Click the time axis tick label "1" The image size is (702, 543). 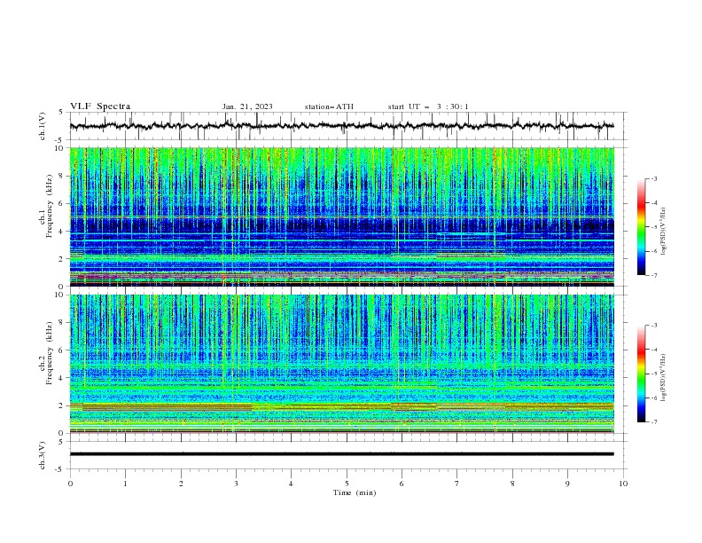(x=125, y=484)
